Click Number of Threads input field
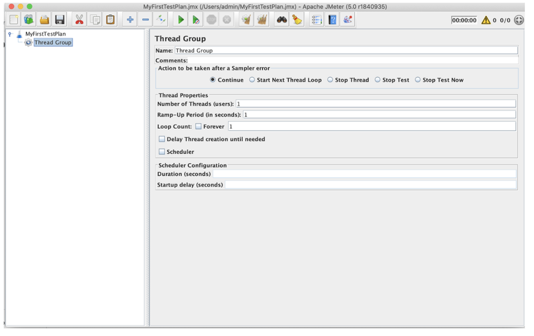Screen dimensions: 534x336 tap(375, 104)
